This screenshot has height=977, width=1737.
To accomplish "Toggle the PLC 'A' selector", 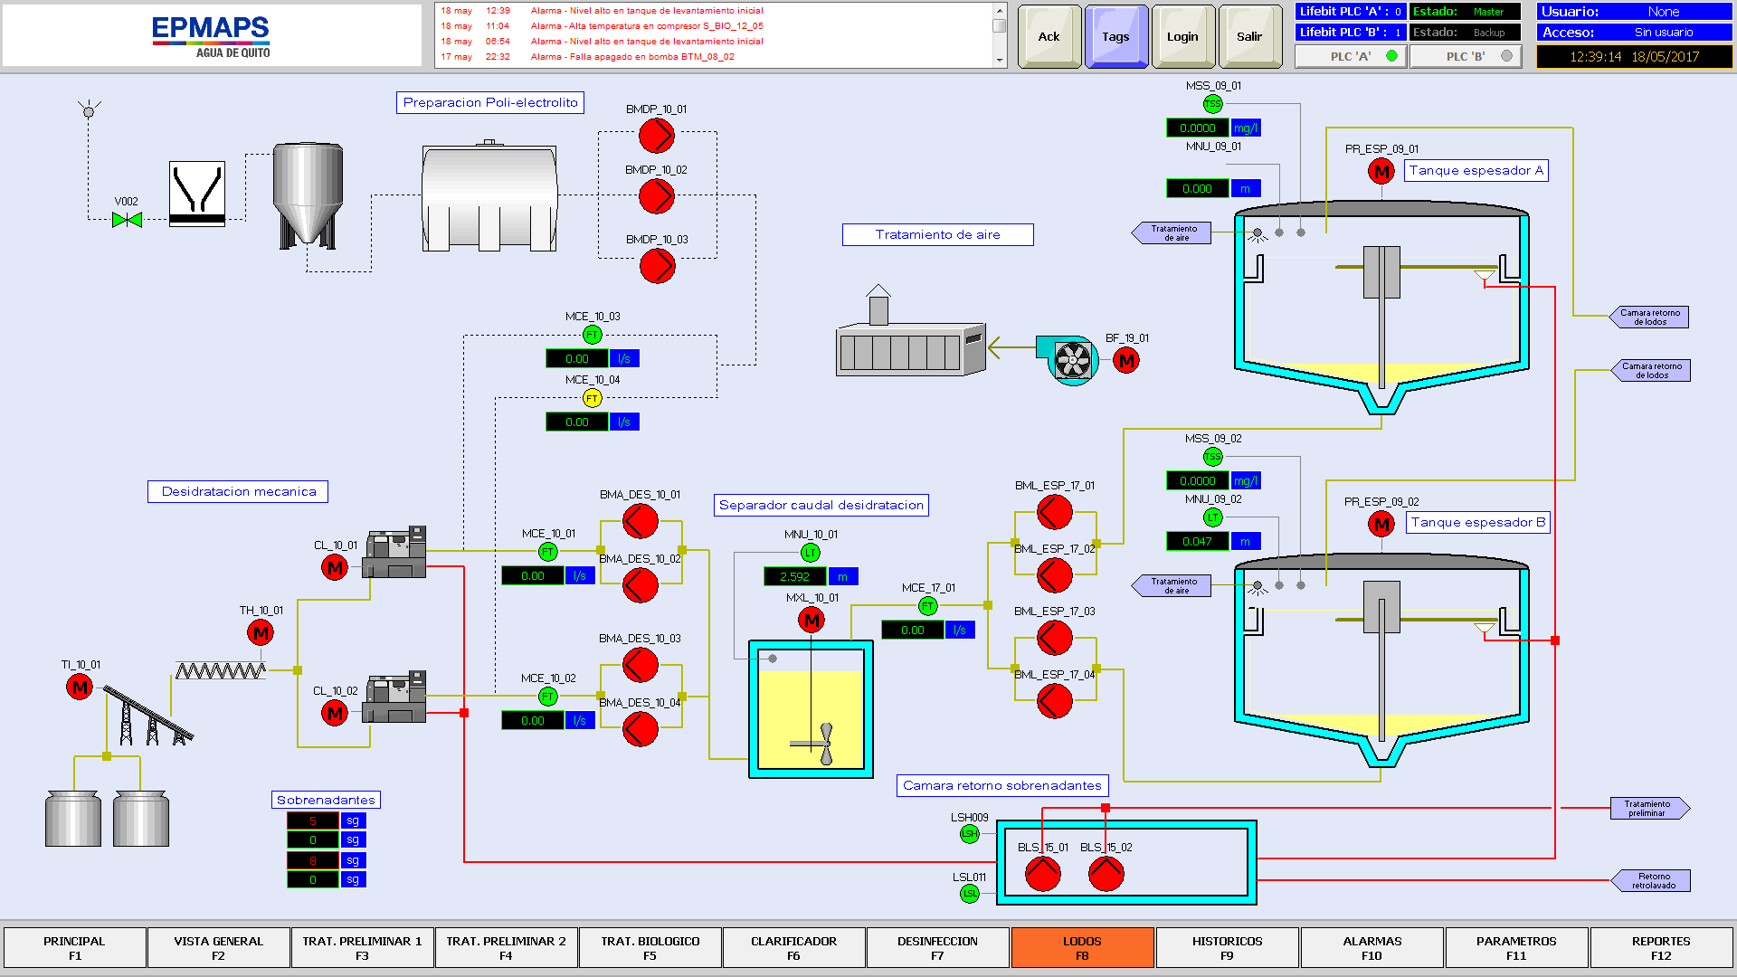I will (x=1351, y=56).
